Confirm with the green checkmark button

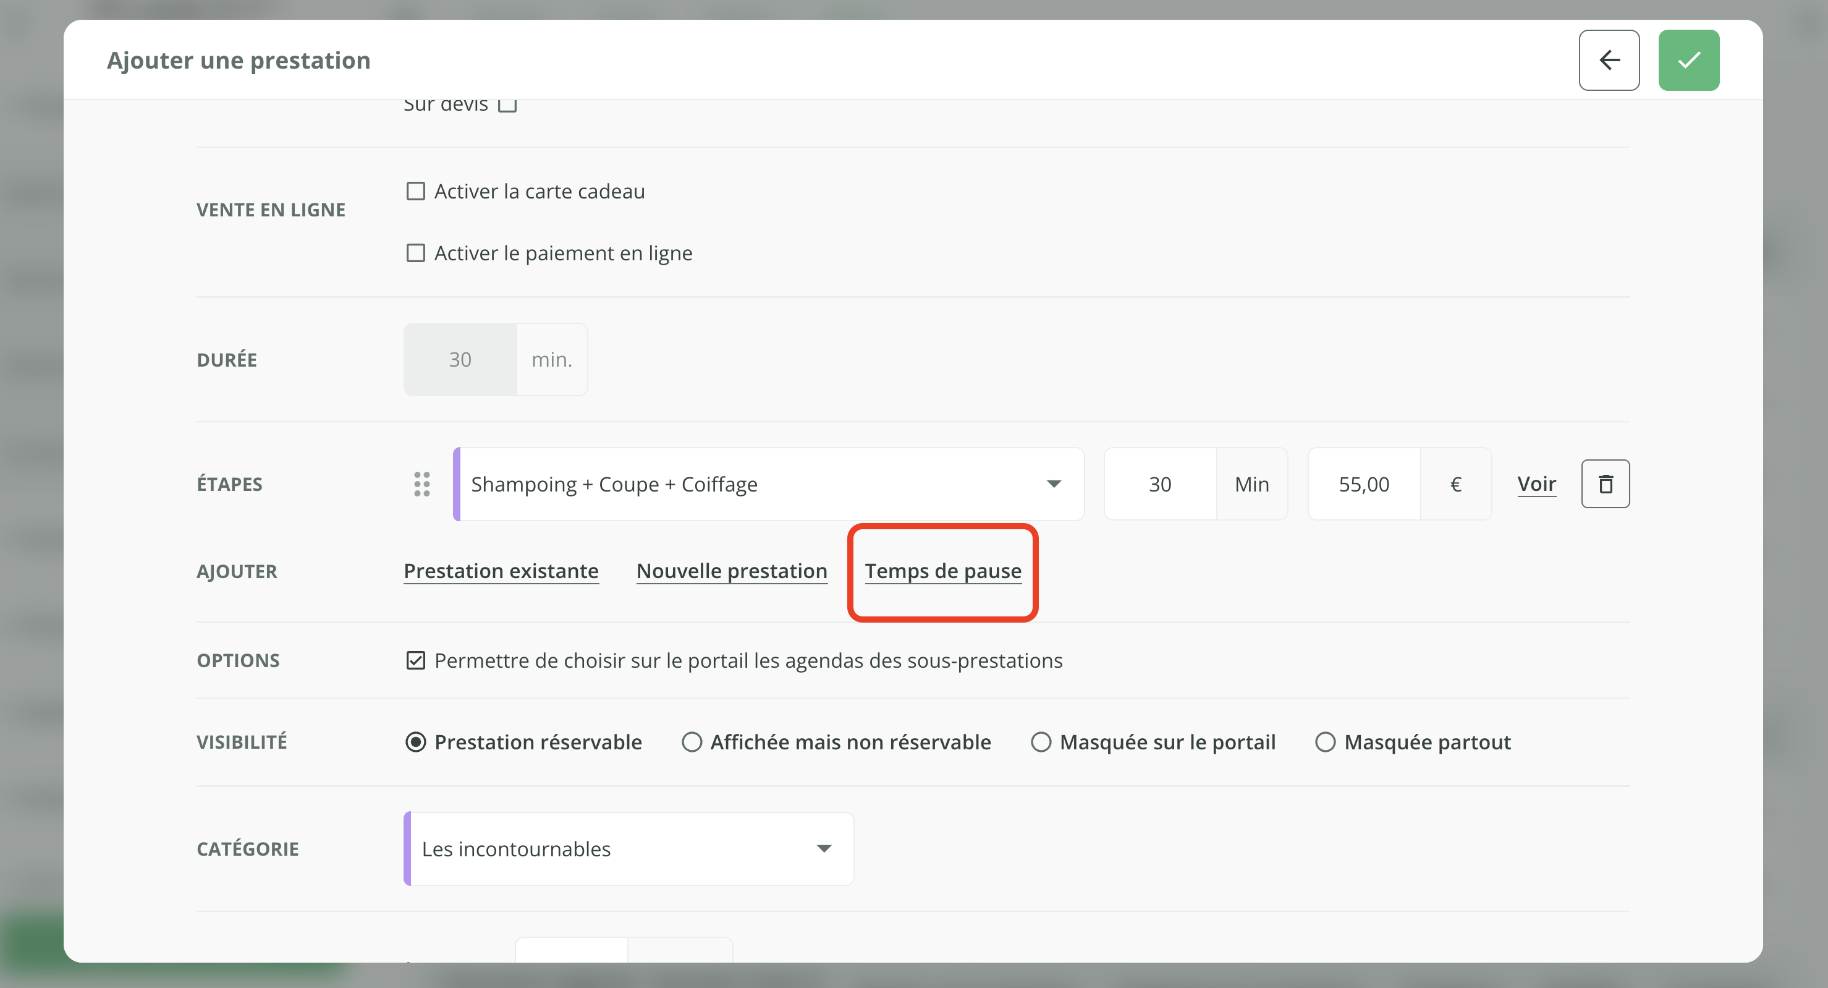(x=1688, y=61)
